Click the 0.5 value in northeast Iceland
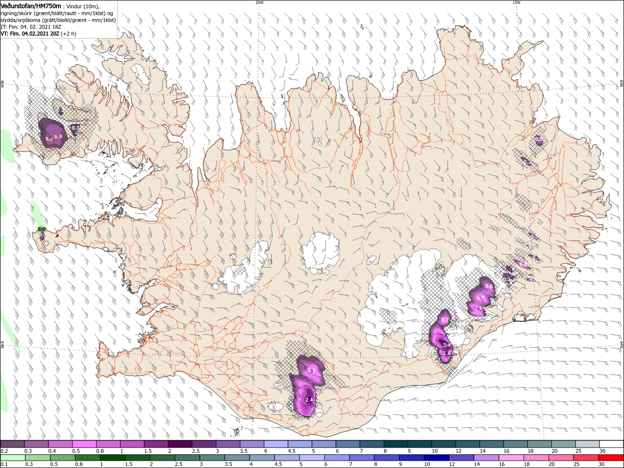 tap(539, 139)
